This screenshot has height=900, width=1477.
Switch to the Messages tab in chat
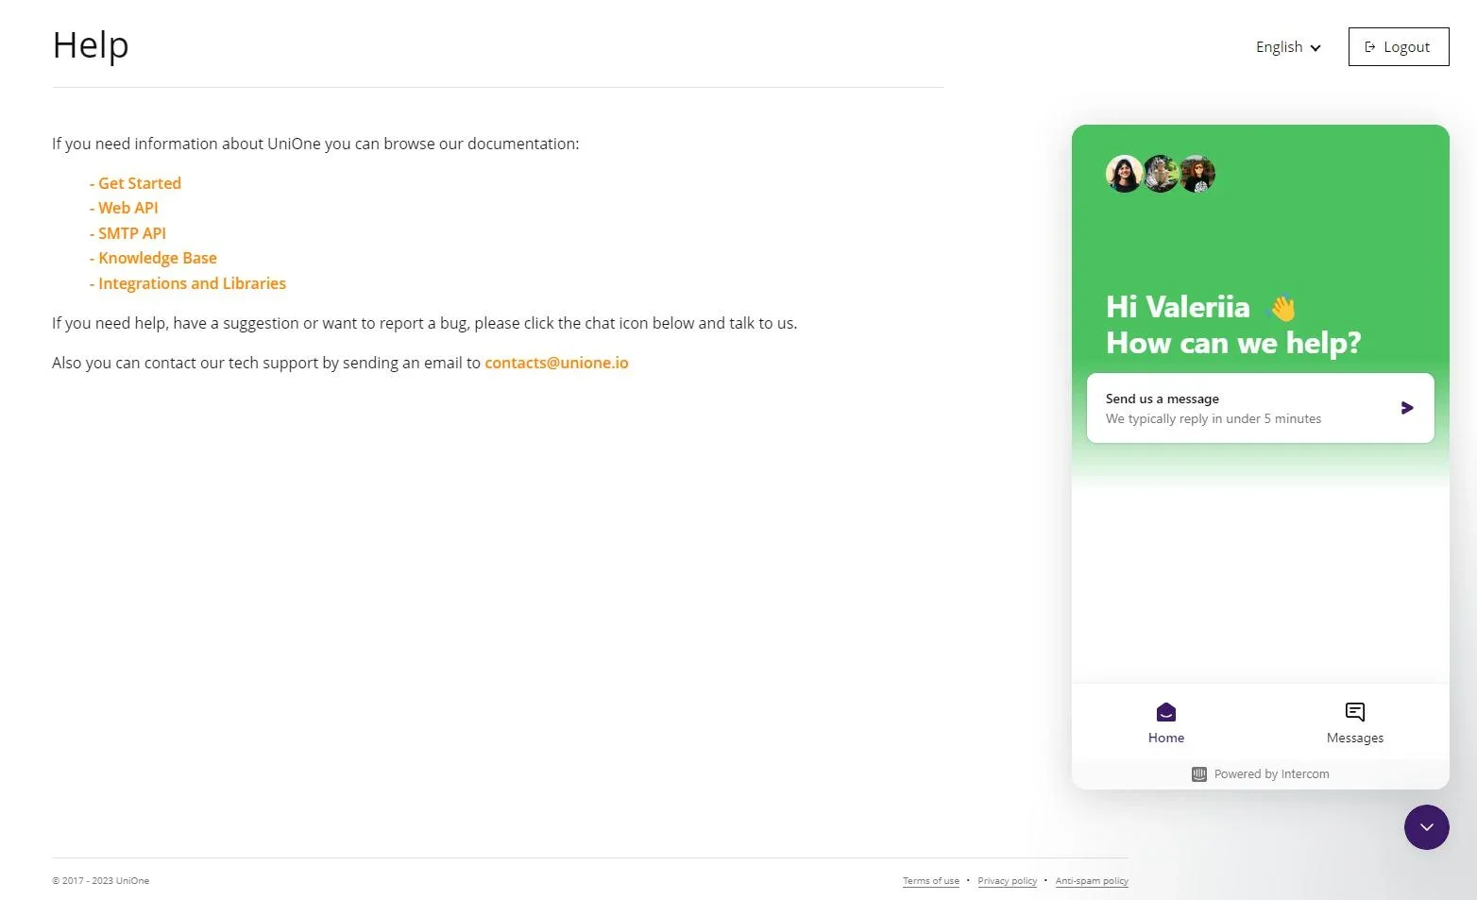click(1355, 722)
